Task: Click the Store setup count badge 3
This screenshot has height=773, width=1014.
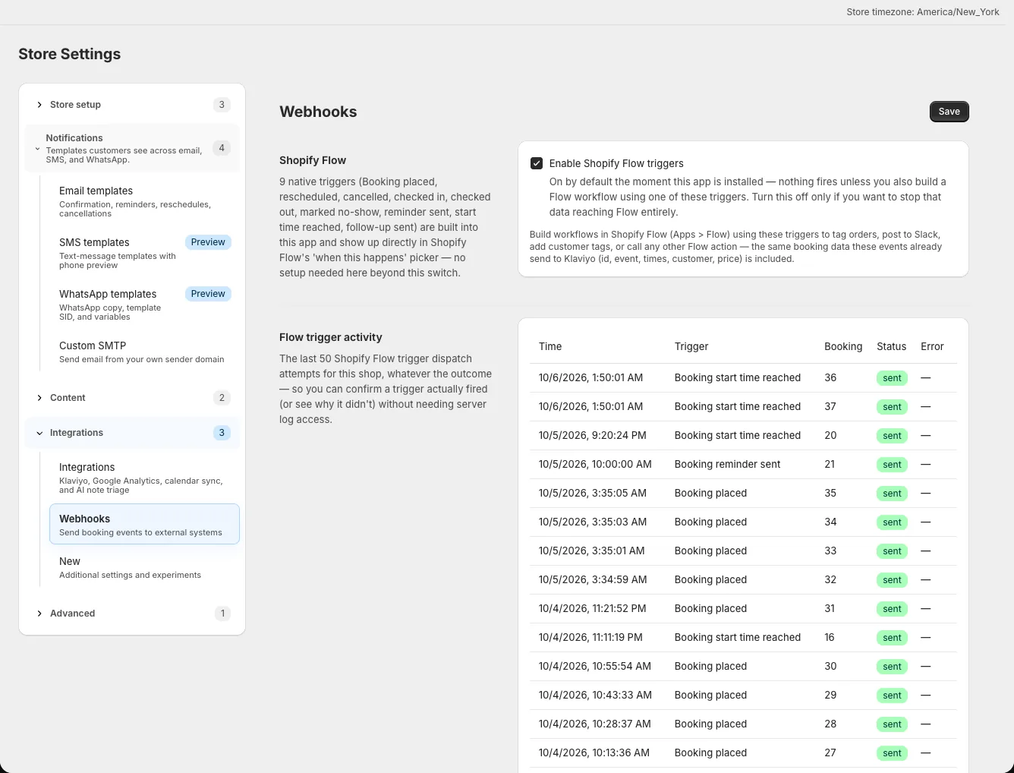Action: [x=222, y=105]
